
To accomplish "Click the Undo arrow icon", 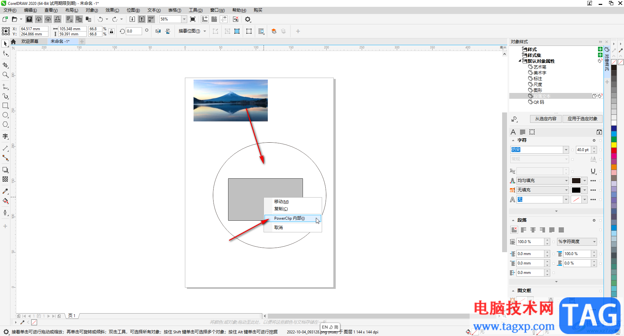I will (x=100, y=19).
